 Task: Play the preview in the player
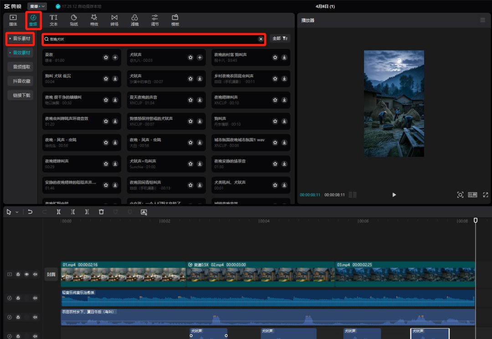[394, 195]
